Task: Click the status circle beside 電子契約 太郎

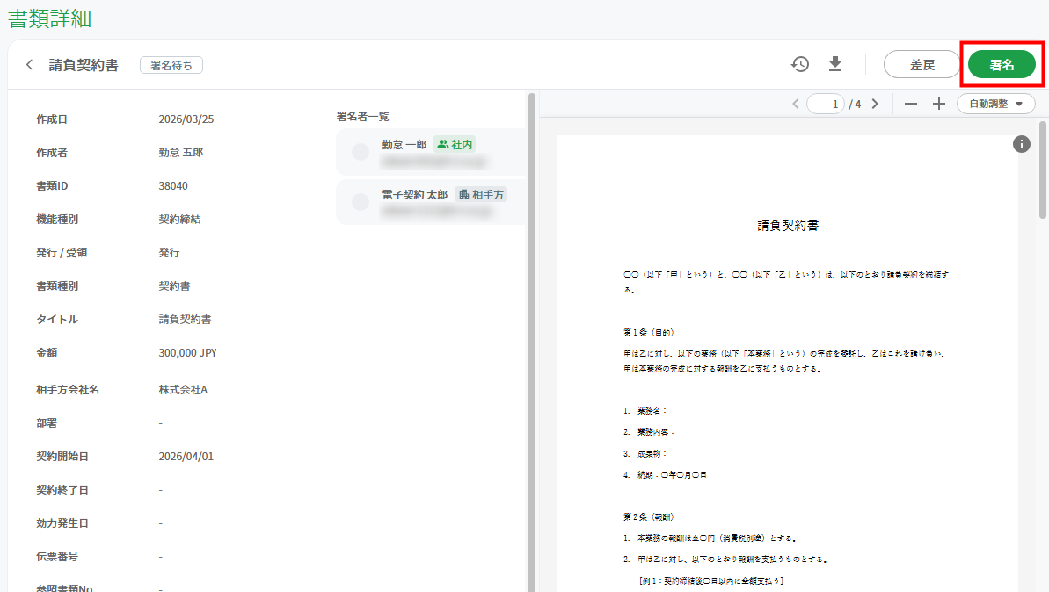Action: point(361,202)
